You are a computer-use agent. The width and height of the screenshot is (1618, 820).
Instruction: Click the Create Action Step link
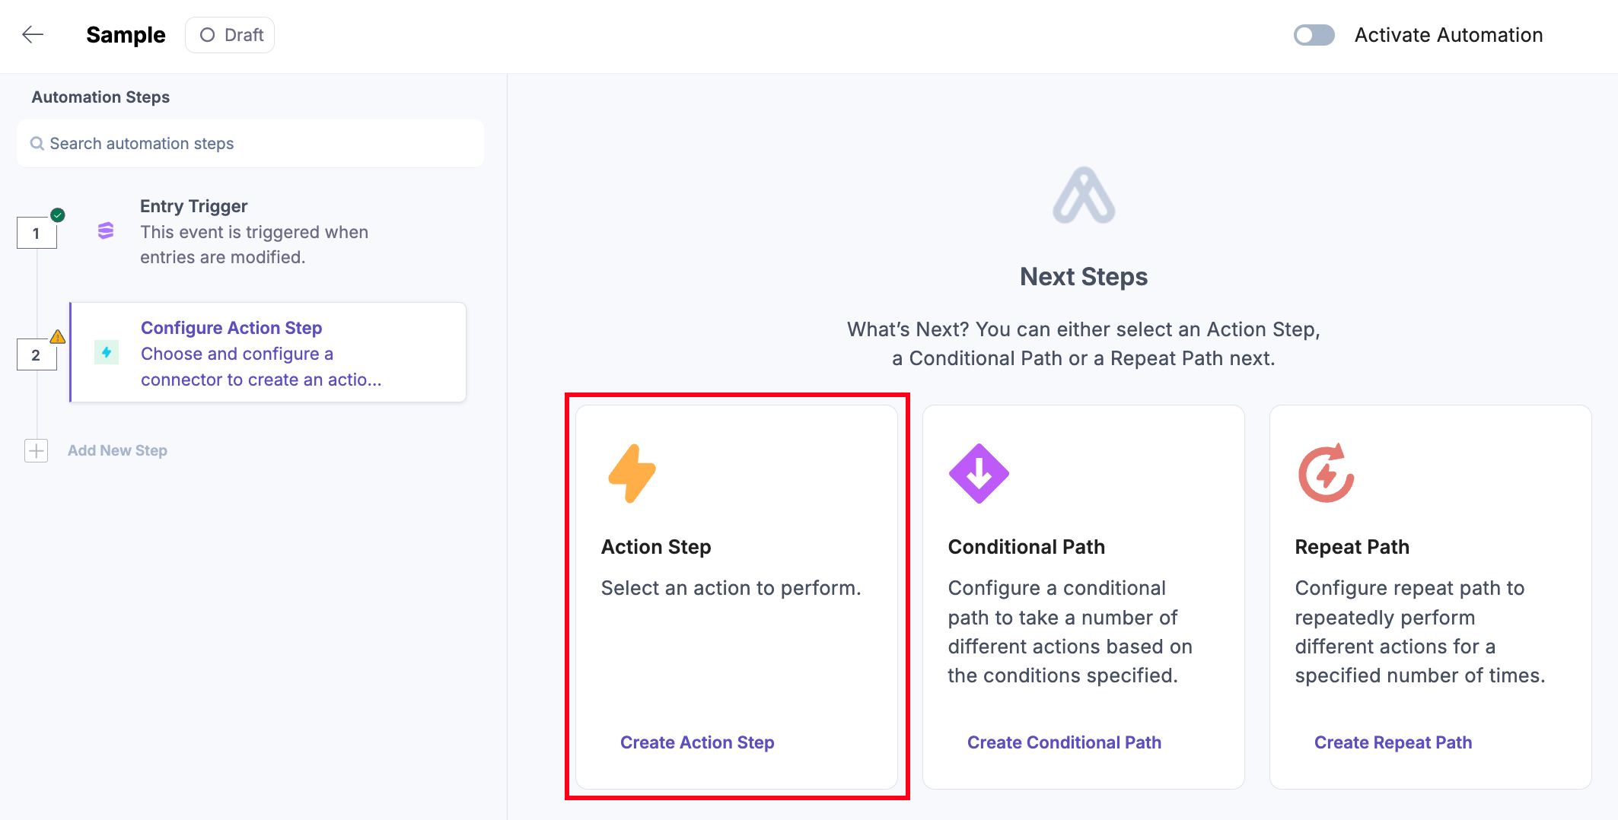click(697, 742)
